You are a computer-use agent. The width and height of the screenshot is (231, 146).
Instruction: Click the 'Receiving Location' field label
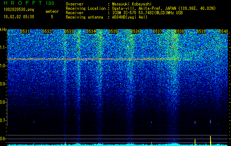86,8
